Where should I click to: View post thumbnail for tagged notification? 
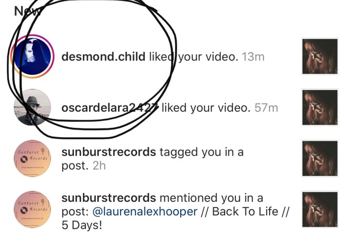coord(320,158)
